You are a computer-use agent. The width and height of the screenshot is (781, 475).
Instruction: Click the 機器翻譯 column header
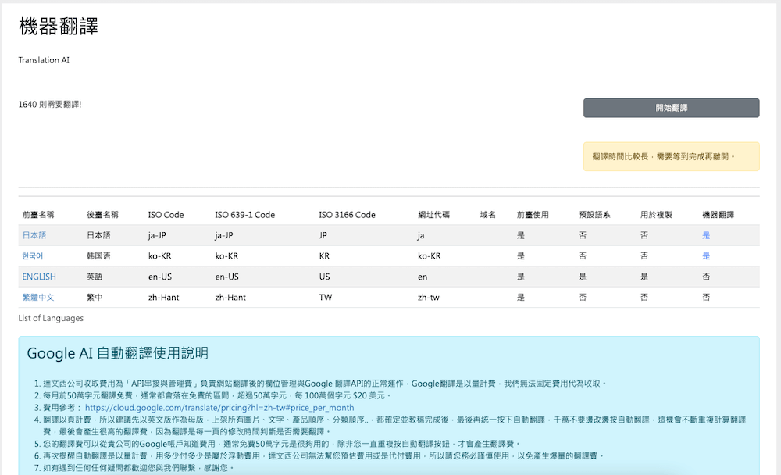[x=718, y=215]
